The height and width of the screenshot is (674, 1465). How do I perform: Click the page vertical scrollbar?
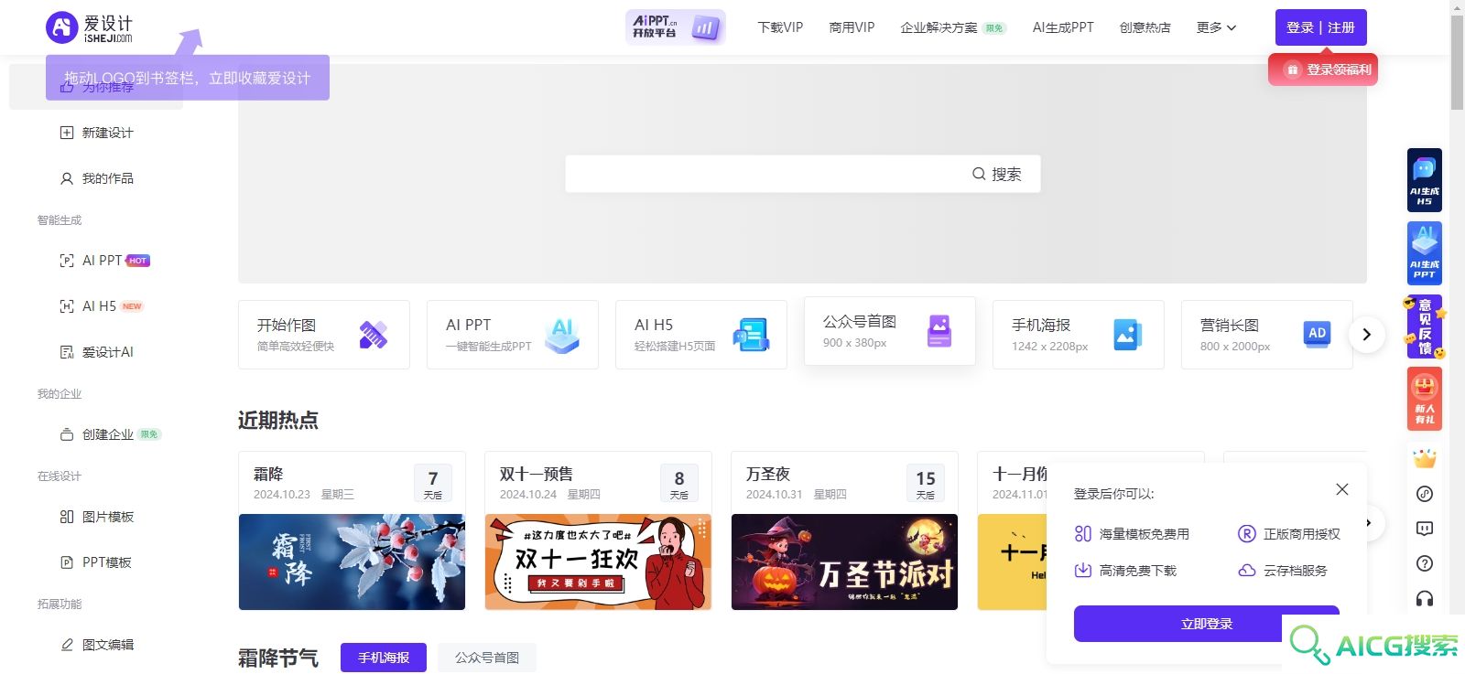pos(1457,62)
